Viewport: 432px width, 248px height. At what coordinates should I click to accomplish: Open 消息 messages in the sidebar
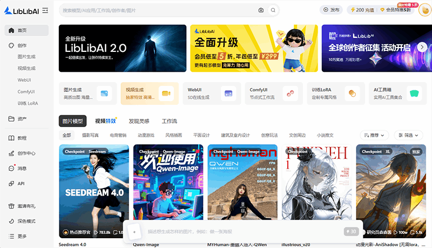22,168
